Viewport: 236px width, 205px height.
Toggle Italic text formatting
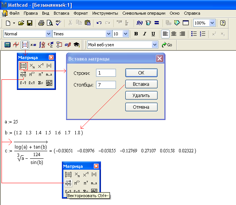(145, 34)
